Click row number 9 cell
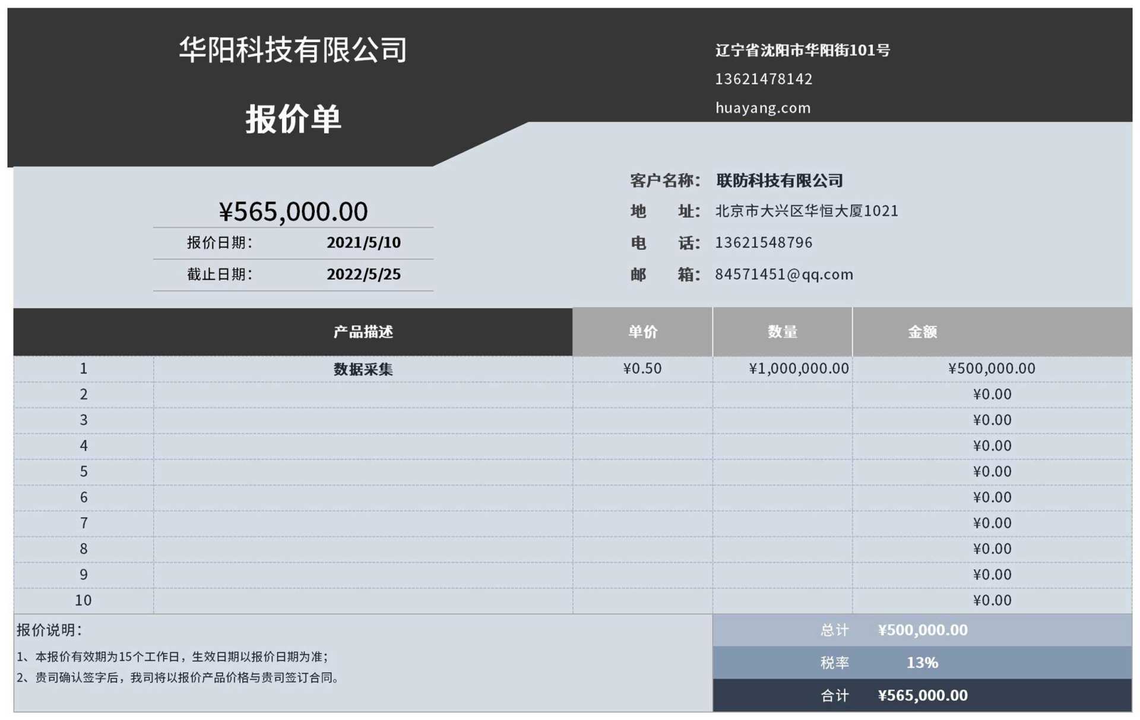Image resolution: width=1140 pixels, height=720 pixels. point(84,575)
